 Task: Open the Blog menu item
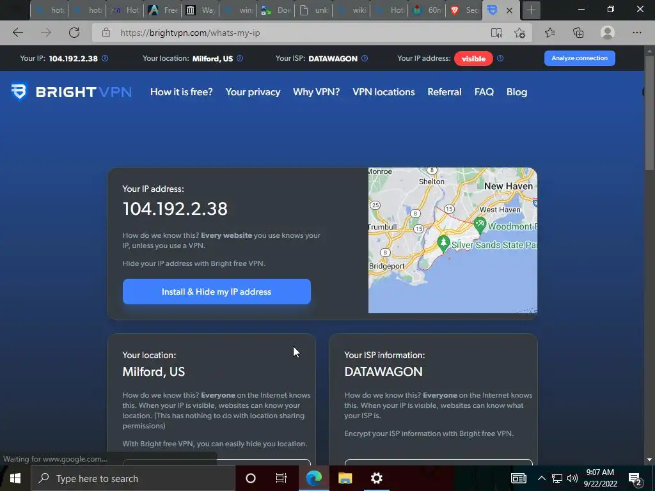[517, 92]
